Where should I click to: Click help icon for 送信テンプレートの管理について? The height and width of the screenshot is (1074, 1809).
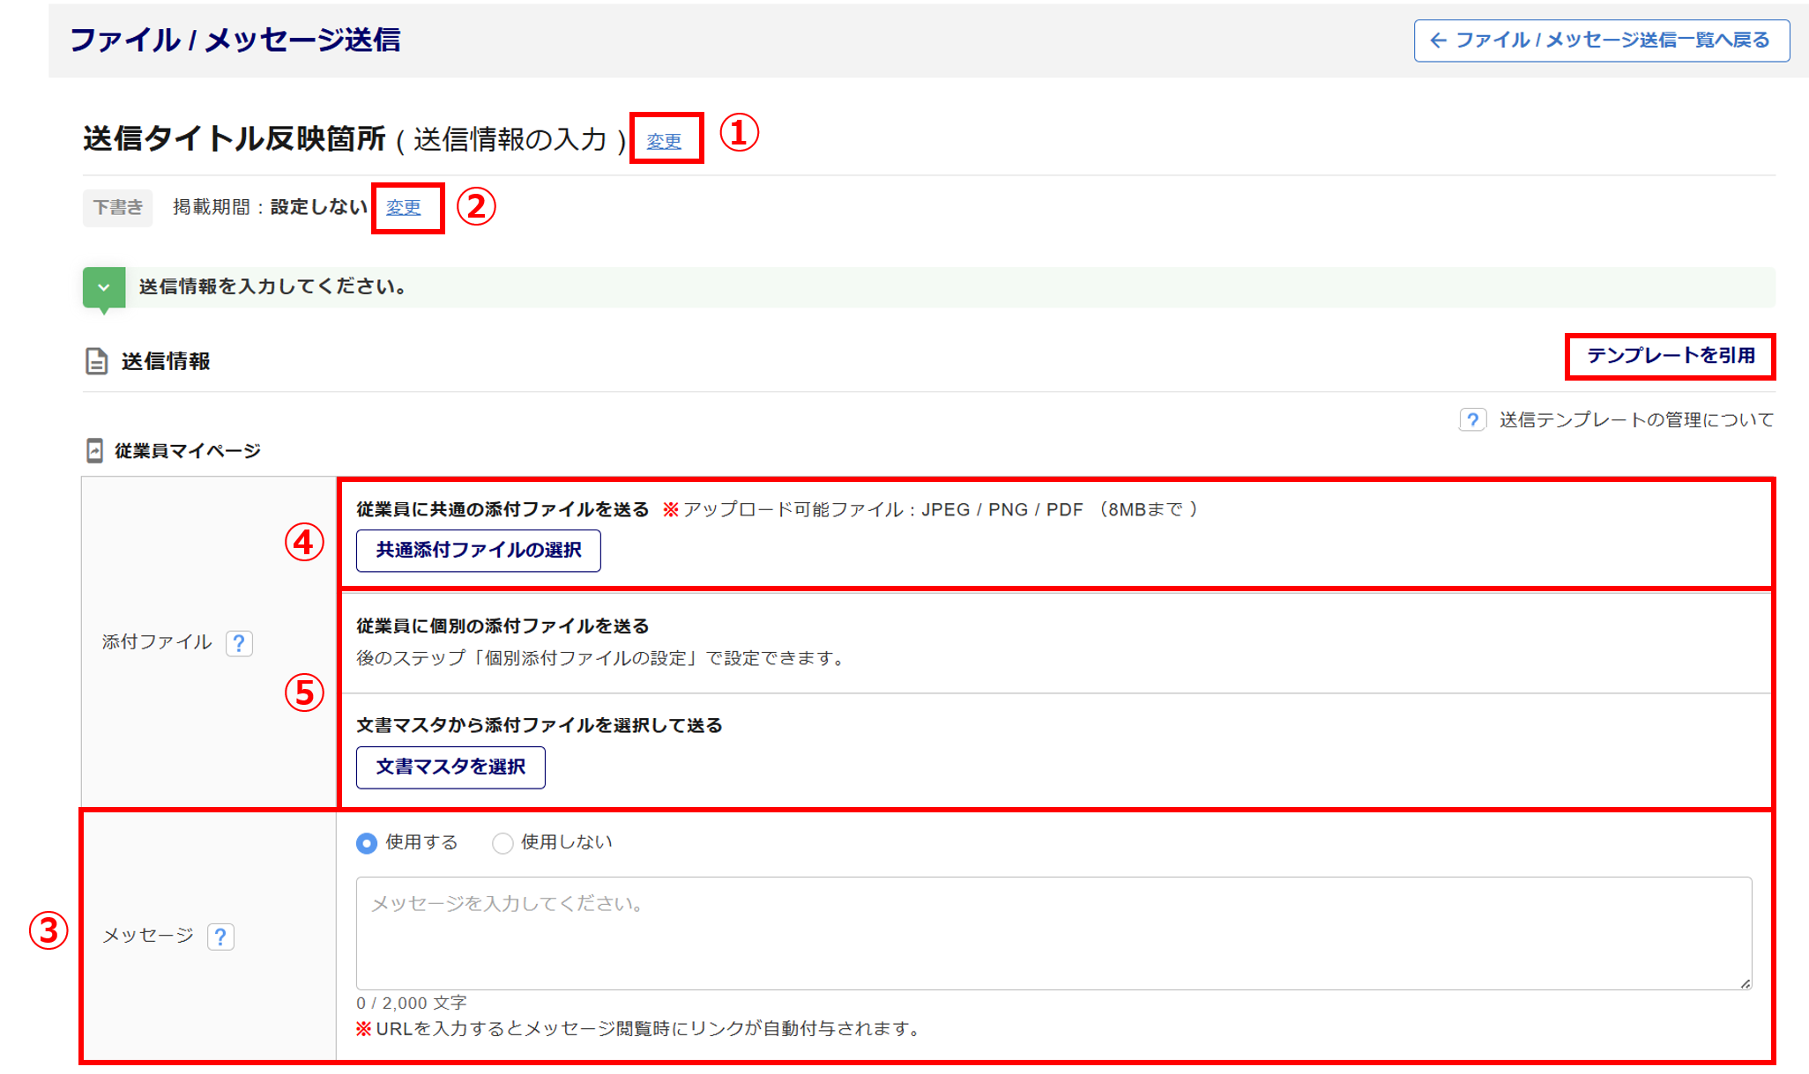pos(1472,420)
